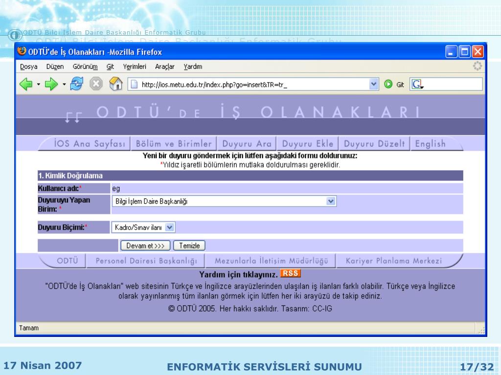This screenshot has width=501, height=375.
Task: Open the Forward button history dropdown arrow
Action: tap(64, 84)
